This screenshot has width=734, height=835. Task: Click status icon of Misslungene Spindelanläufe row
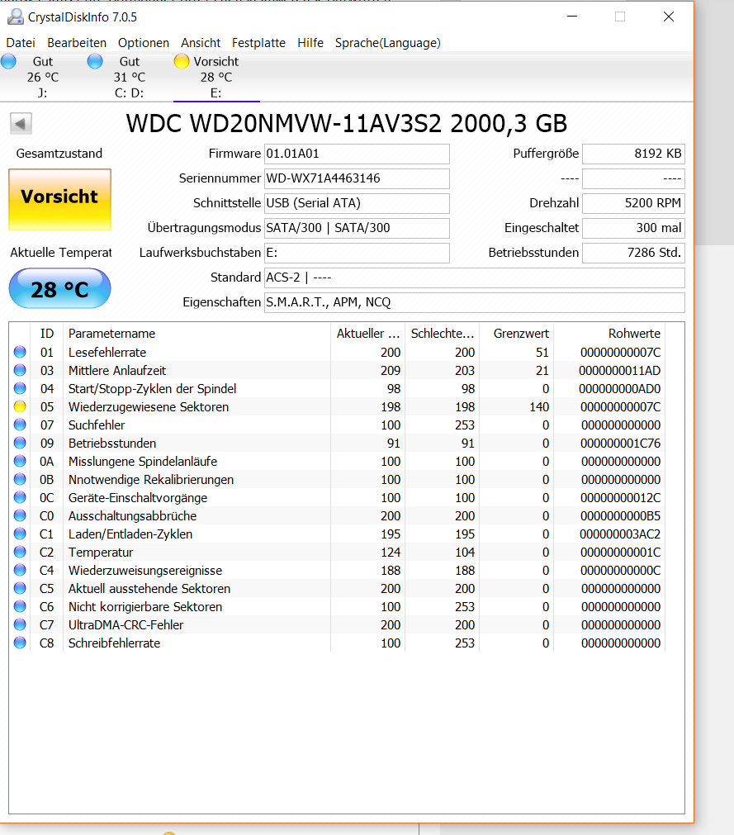coord(20,461)
